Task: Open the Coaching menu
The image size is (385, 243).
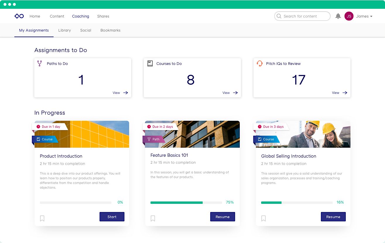Action: coord(81,16)
